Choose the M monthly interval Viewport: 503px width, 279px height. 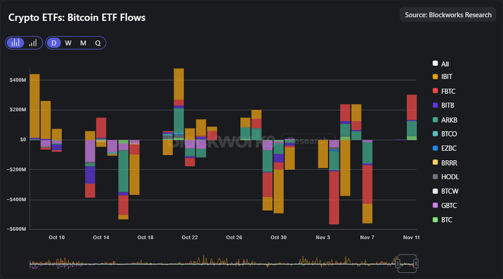83,43
